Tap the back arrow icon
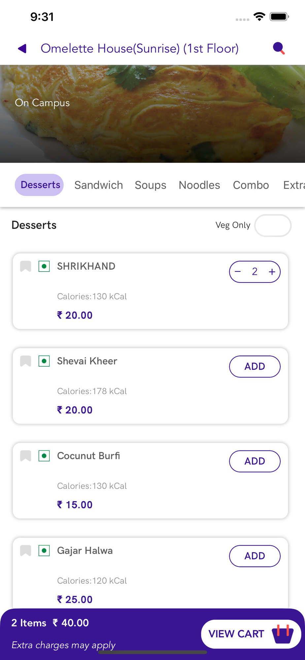Image resolution: width=305 pixels, height=660 pixels. click(x=22, y=49)
